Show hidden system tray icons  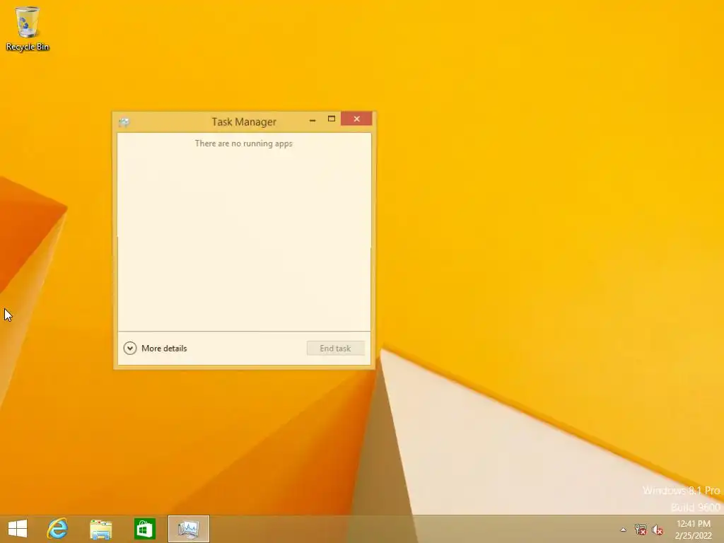pyautogui.click(x=623, y=530)
